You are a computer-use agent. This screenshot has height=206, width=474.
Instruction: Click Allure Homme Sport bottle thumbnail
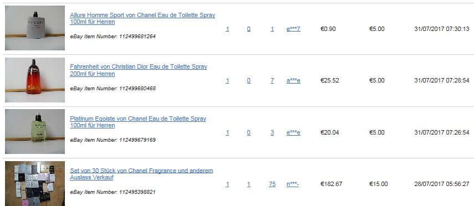(x=35, y=28)
